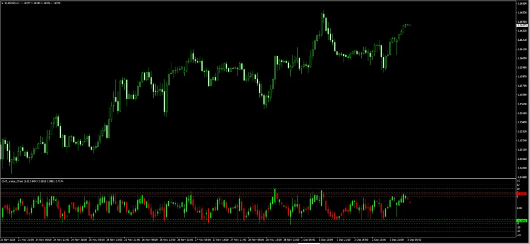Click the 25 Nov 13:00 time label
The image size is (530, 244).
coord(115,240)
